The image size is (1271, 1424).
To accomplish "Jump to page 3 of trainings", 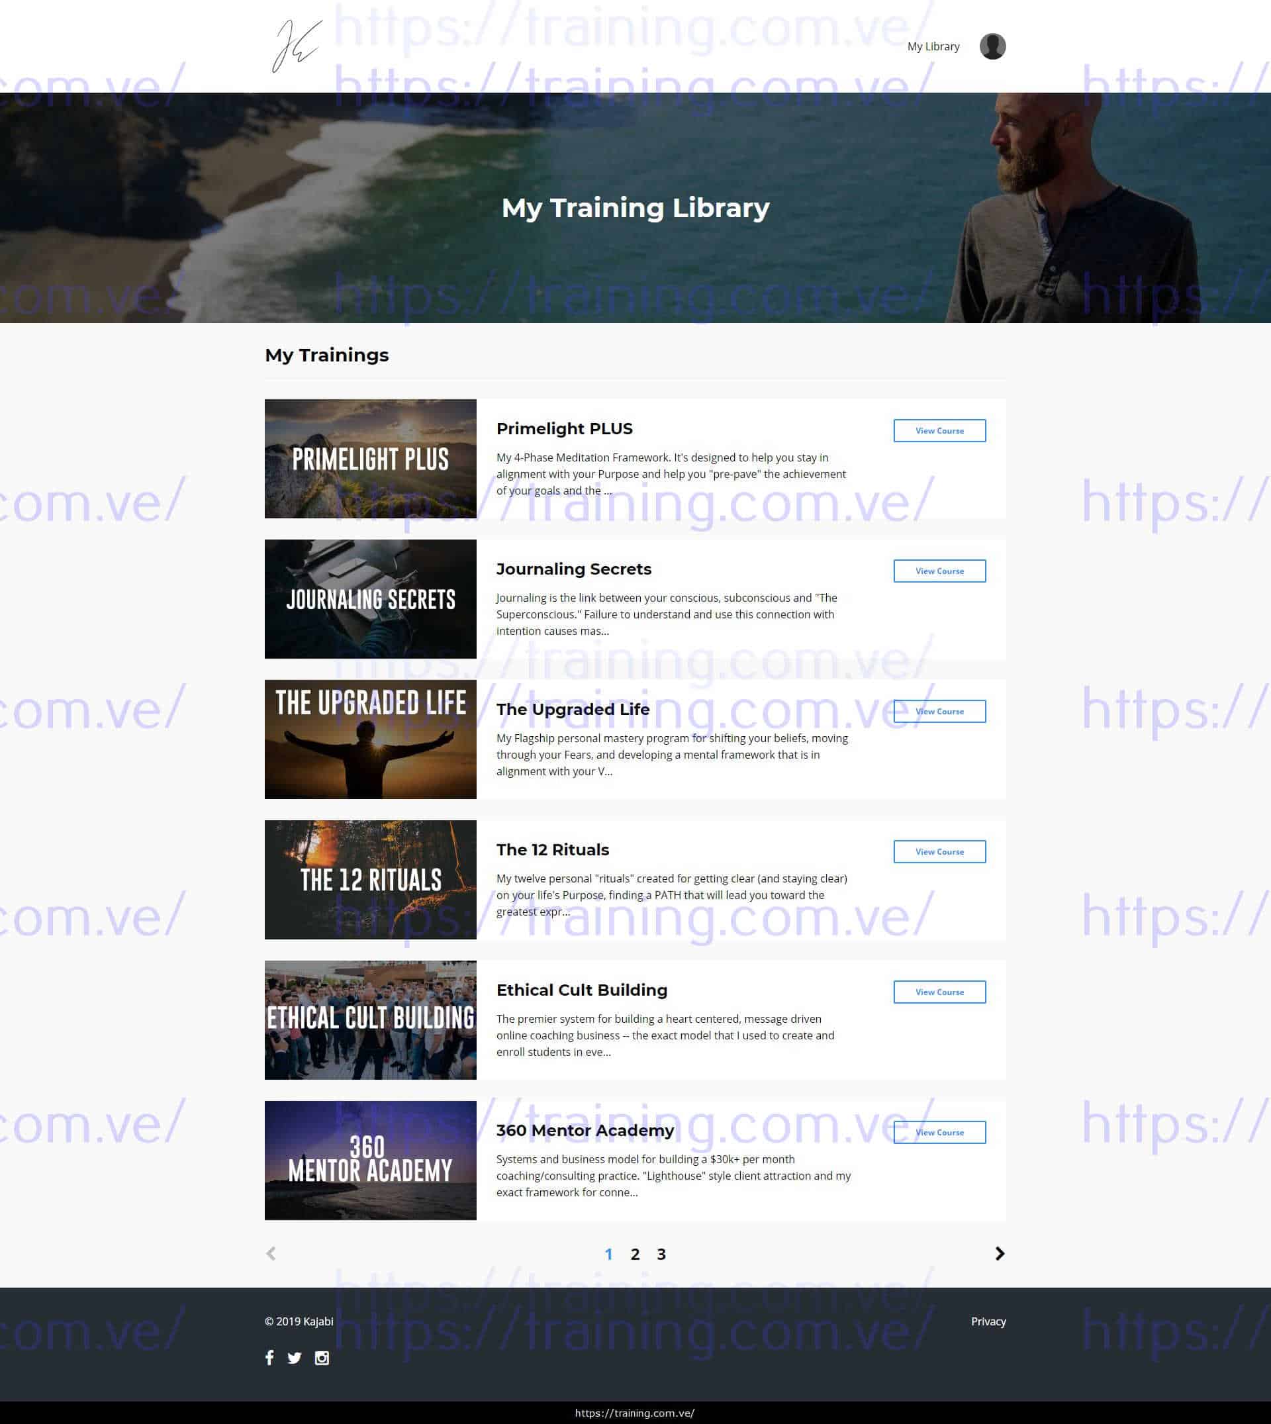I will pos(661,1255).
